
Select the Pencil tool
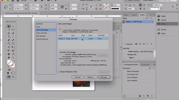[13, 40]
